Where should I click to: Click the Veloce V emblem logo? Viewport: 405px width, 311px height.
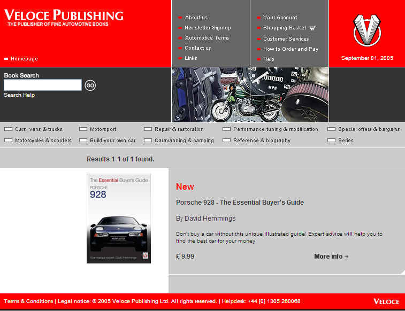click(x=367, y=30)
